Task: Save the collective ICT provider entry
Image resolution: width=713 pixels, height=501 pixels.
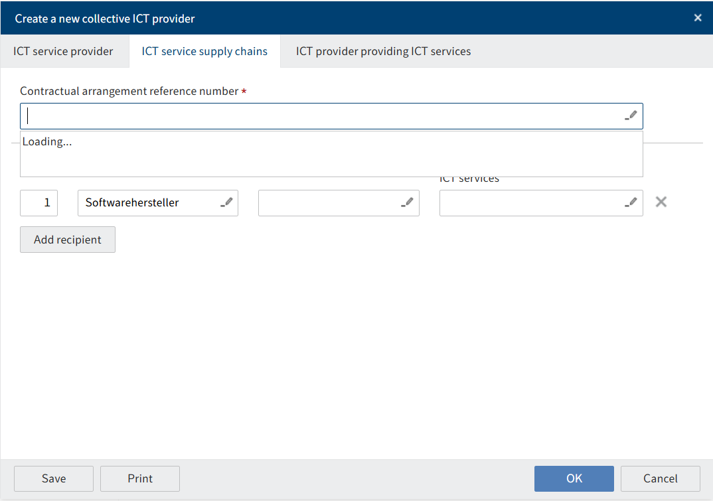Action: [x=53, y=478]
